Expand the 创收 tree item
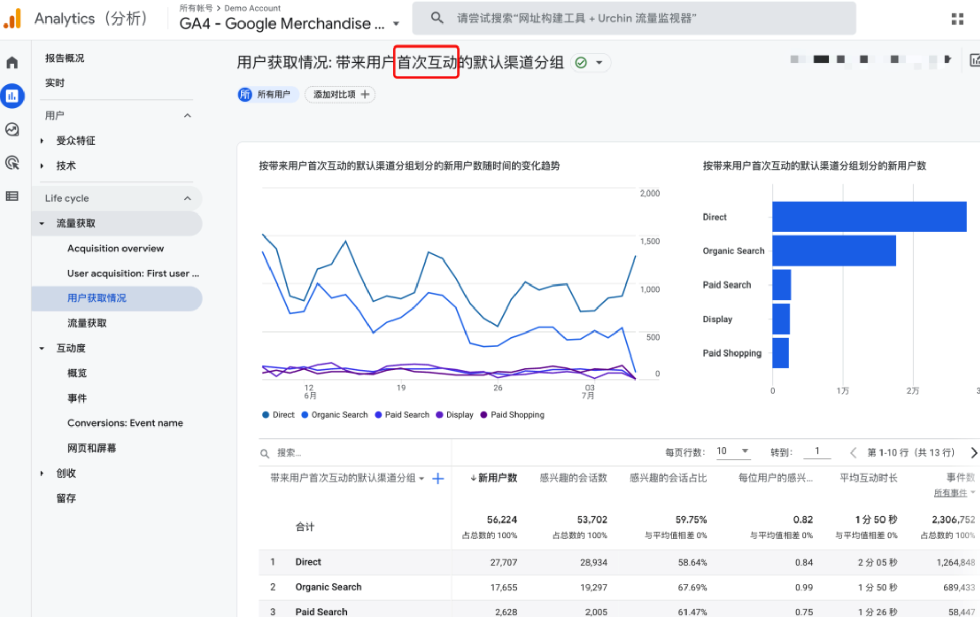The image size is (980, 617). point(42,474)
